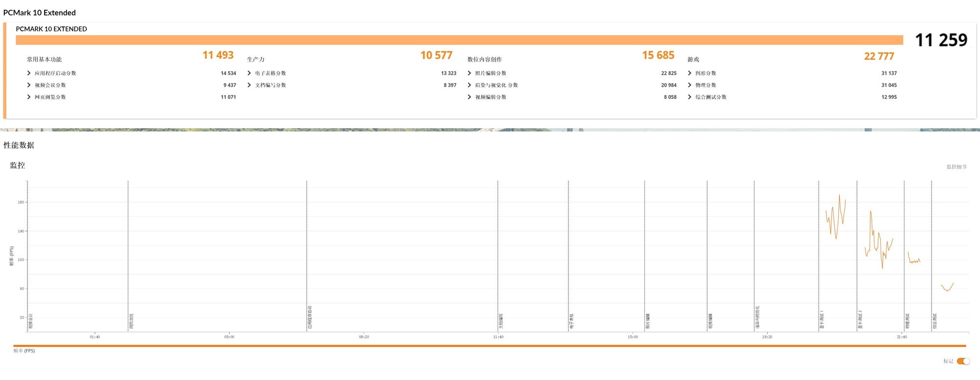The width and height of the screenshot is (980, 380).
Task: Select the 游戏 category heading
Action: (693, 59)
